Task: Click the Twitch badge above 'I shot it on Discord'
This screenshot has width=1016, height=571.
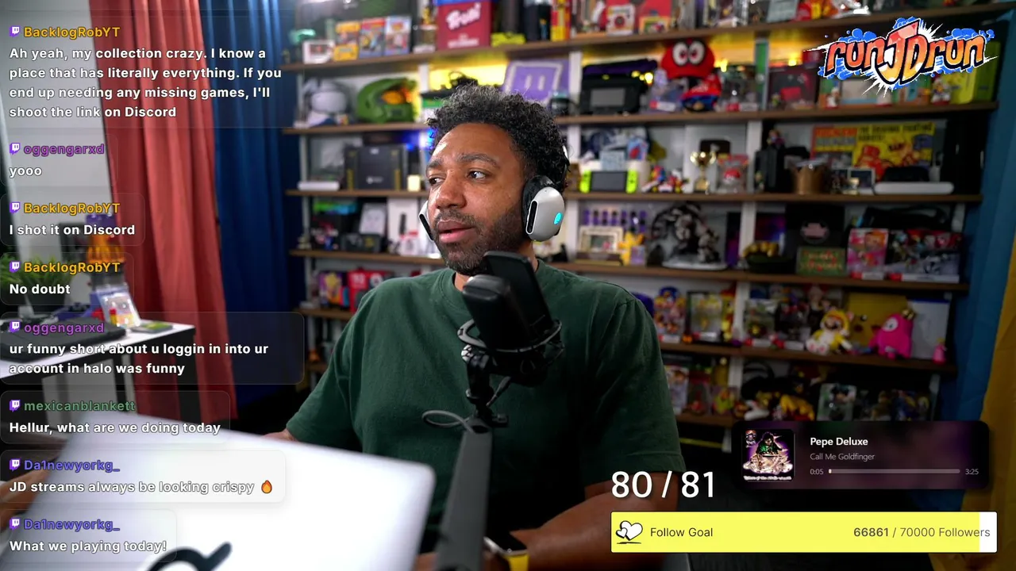Action: click(14, 209)
